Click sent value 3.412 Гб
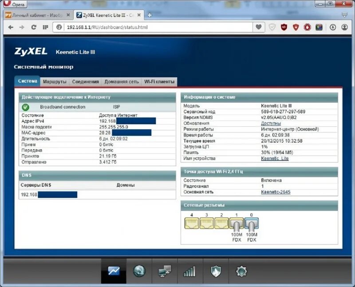Viewport: 355px width, 287px height. point(108,162)
